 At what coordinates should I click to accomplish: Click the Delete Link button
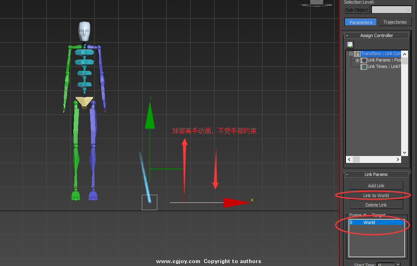click(x=376, y=205)
